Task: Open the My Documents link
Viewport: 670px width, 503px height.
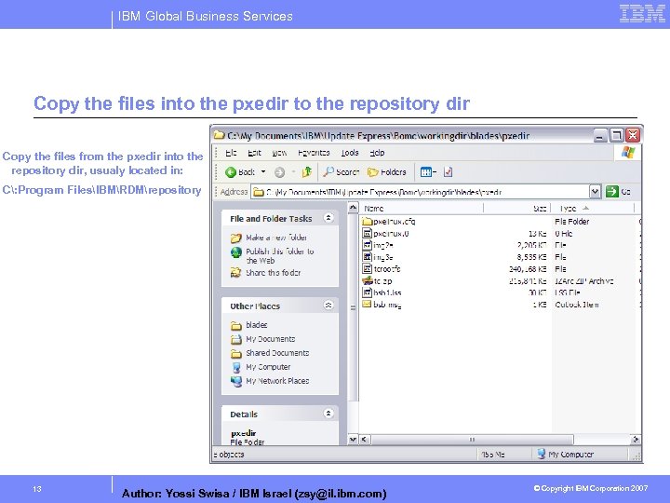Action: pyautogui.click(x=271, y=339)
